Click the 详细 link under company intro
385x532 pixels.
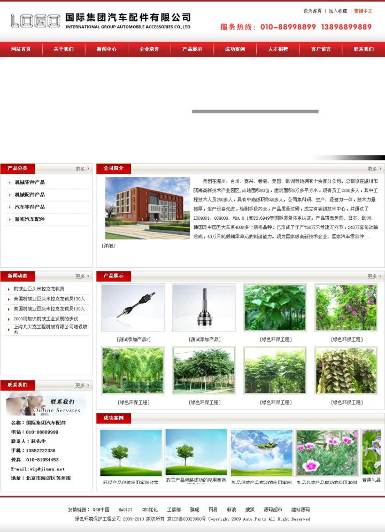coord(108,246)
